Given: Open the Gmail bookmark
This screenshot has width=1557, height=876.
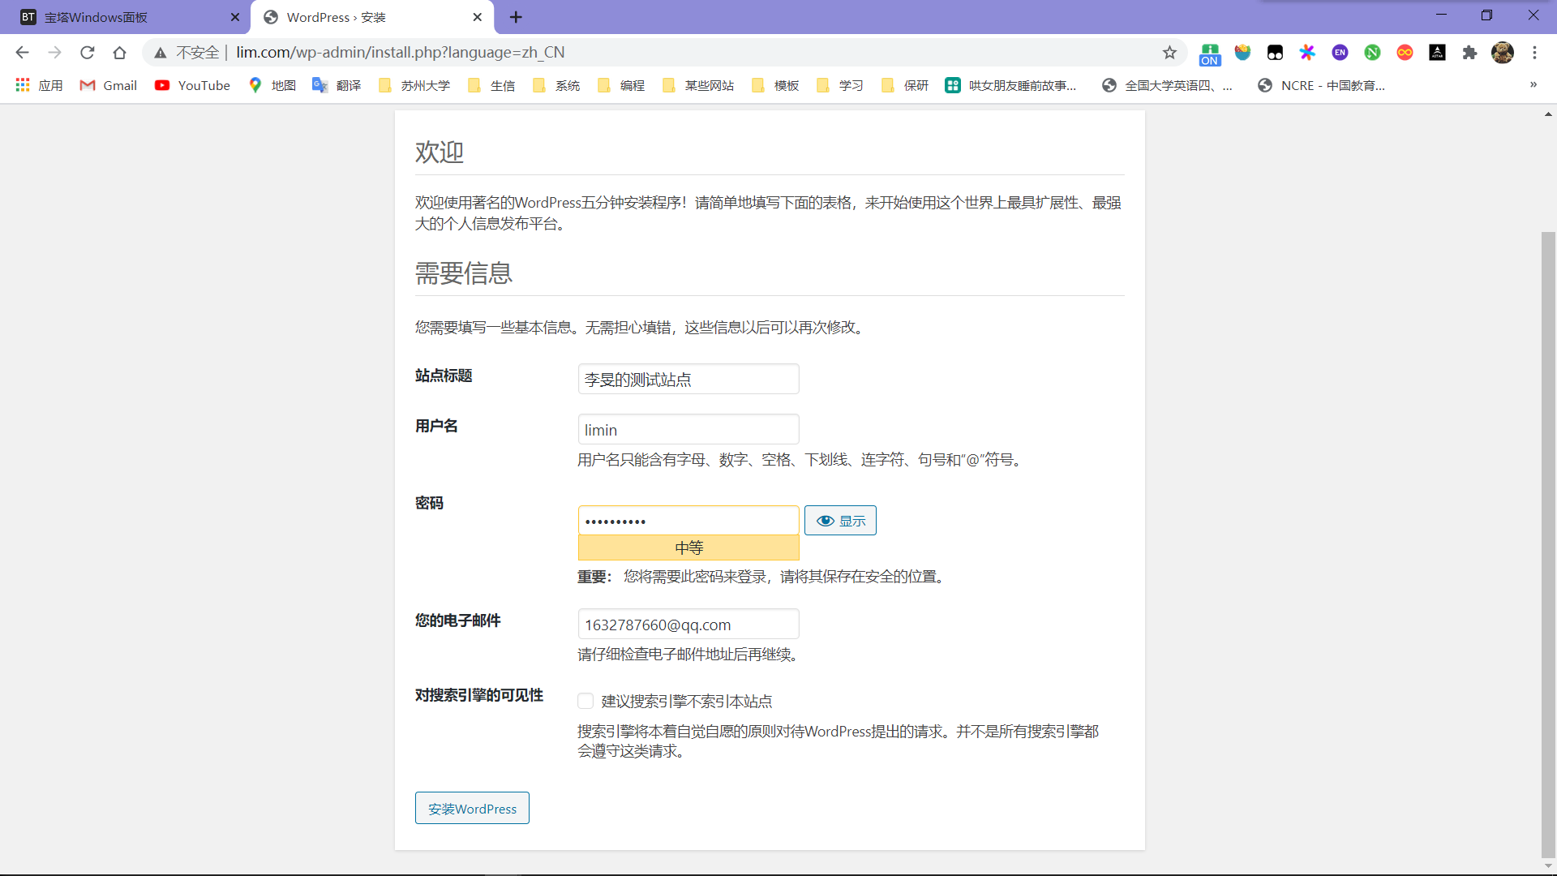Looking at the screenshot, I should coord(108,85).
